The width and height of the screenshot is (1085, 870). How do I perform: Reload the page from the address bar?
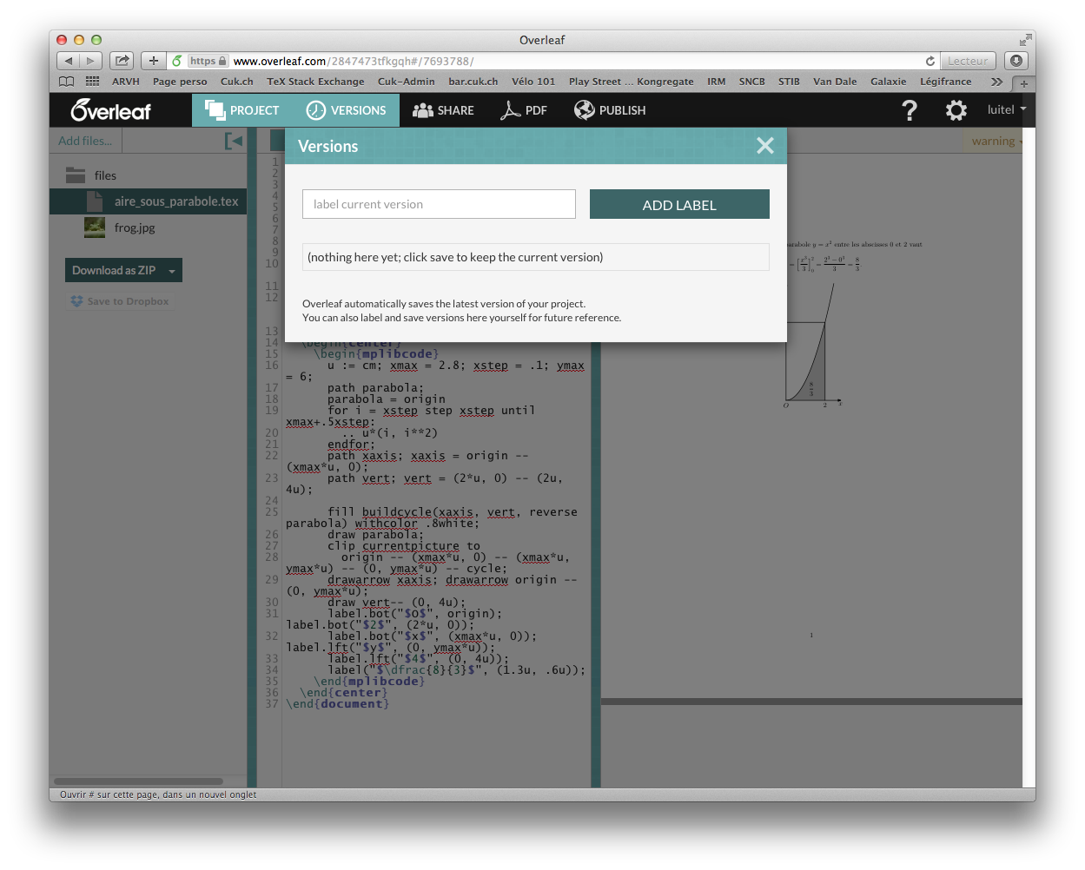pyautogui.click(x=930, y=61)
